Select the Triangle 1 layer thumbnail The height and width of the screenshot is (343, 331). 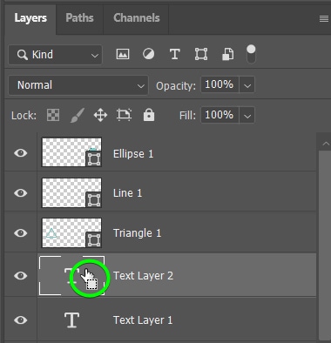71,233
